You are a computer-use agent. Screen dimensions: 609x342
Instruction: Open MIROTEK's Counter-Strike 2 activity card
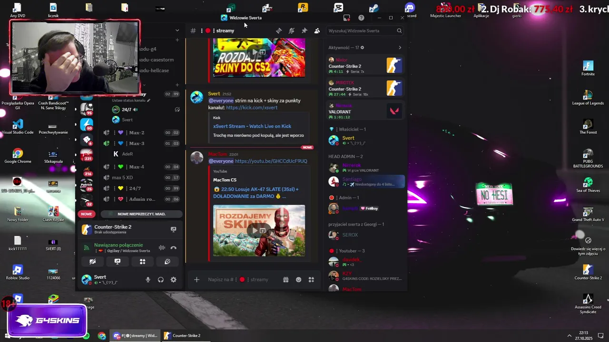[365, 88]
